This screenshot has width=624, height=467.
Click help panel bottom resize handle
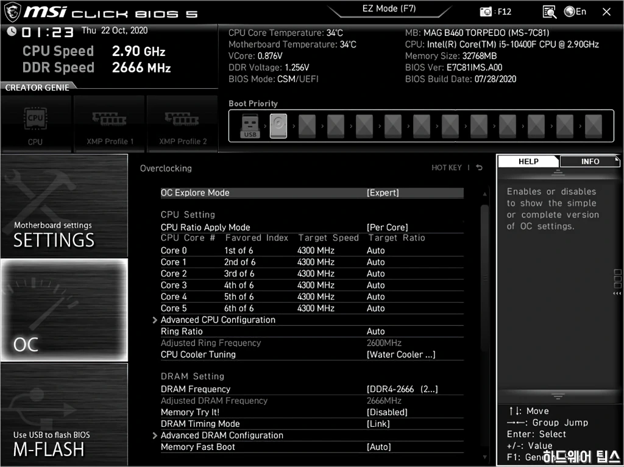click(x=558, y=396)
